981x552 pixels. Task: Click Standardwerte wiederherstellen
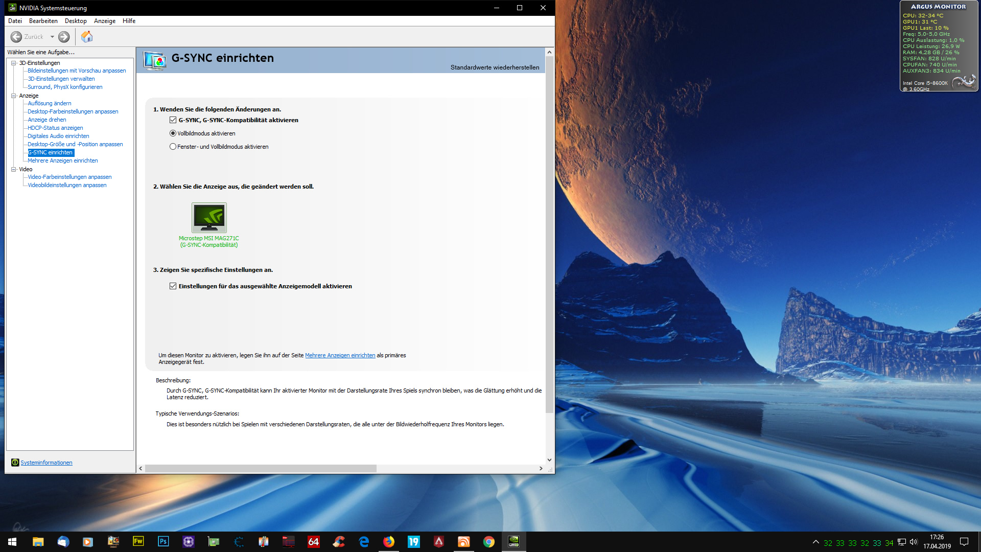click(x=495, y=67)
